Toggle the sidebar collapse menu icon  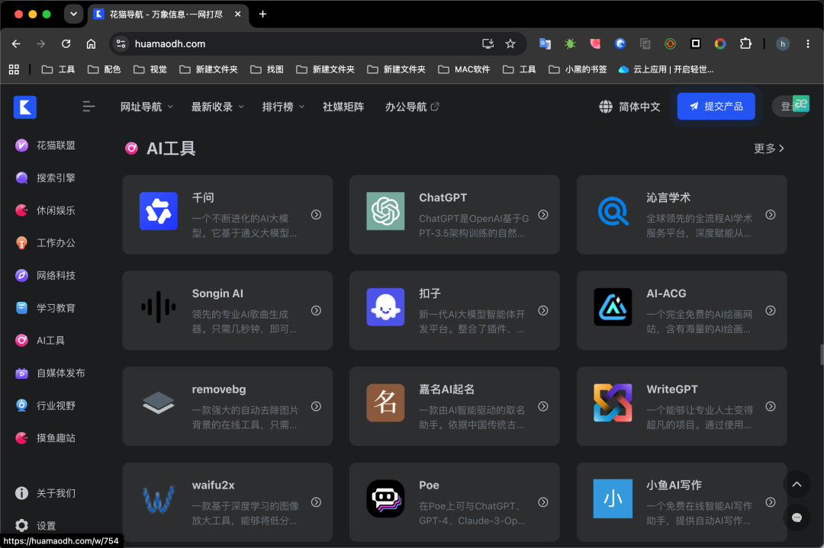click(x=89, y=107)
